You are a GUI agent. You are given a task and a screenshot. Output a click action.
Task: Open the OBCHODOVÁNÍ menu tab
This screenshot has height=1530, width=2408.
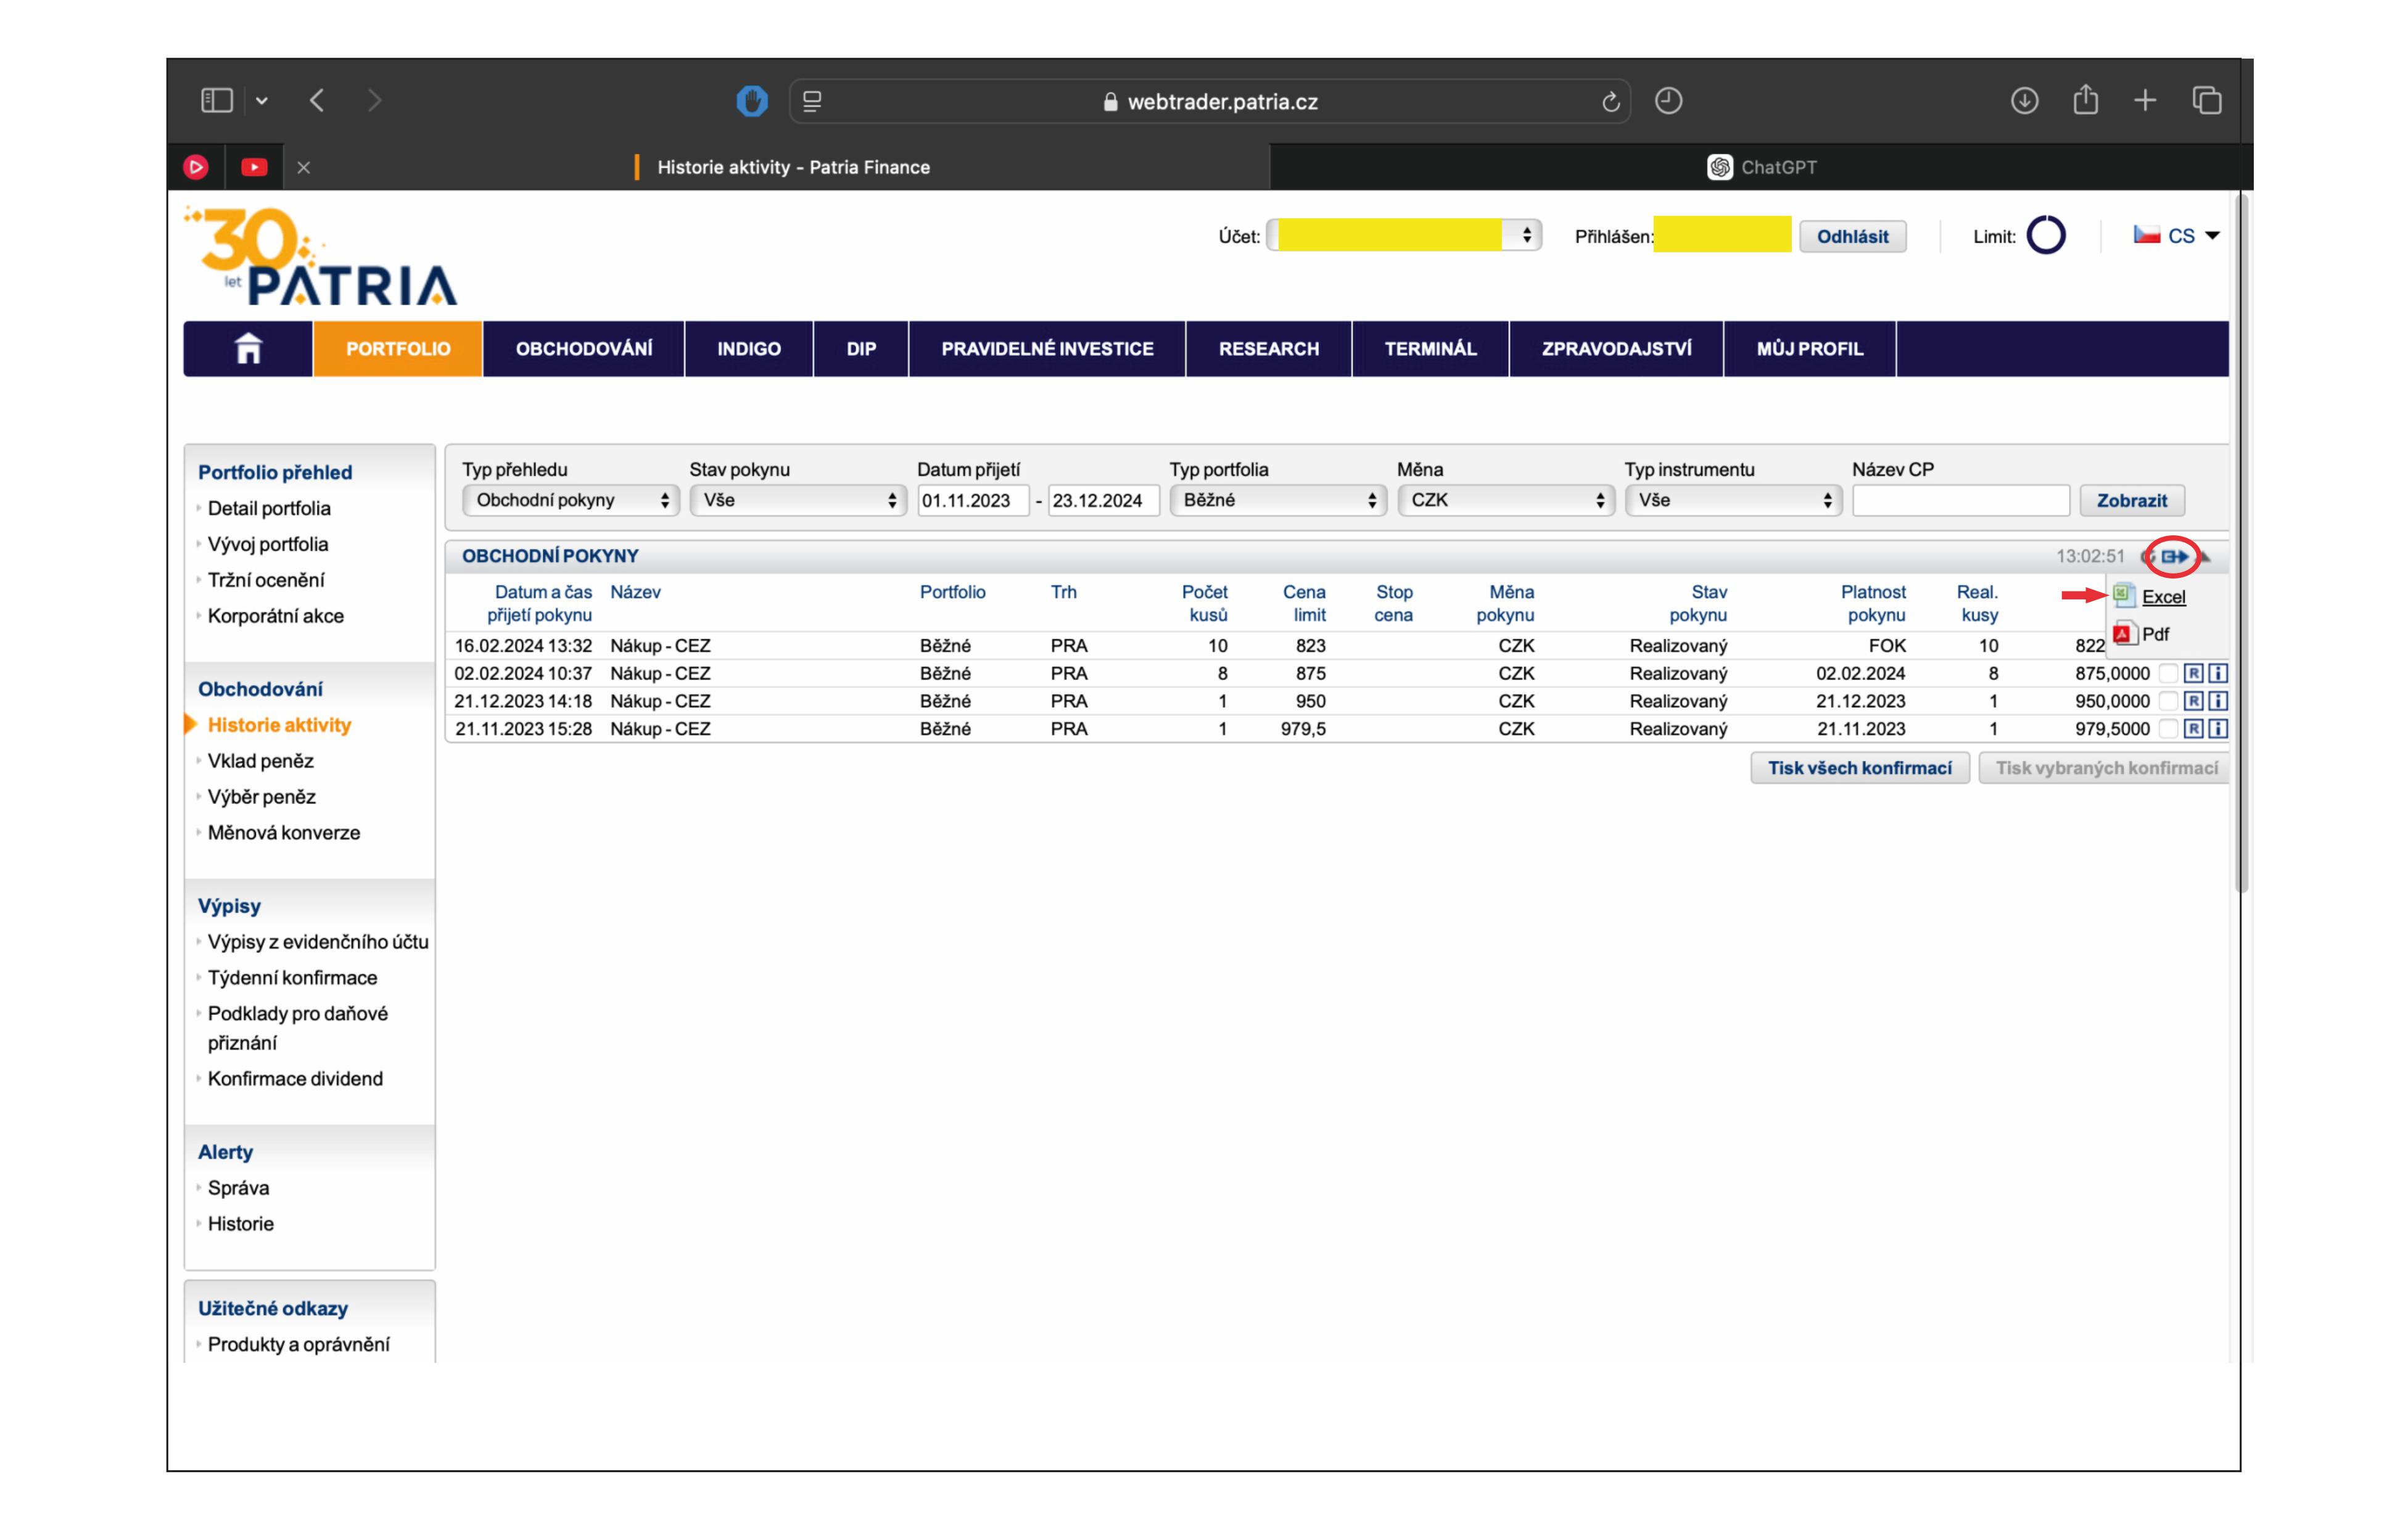coord(584,348)
